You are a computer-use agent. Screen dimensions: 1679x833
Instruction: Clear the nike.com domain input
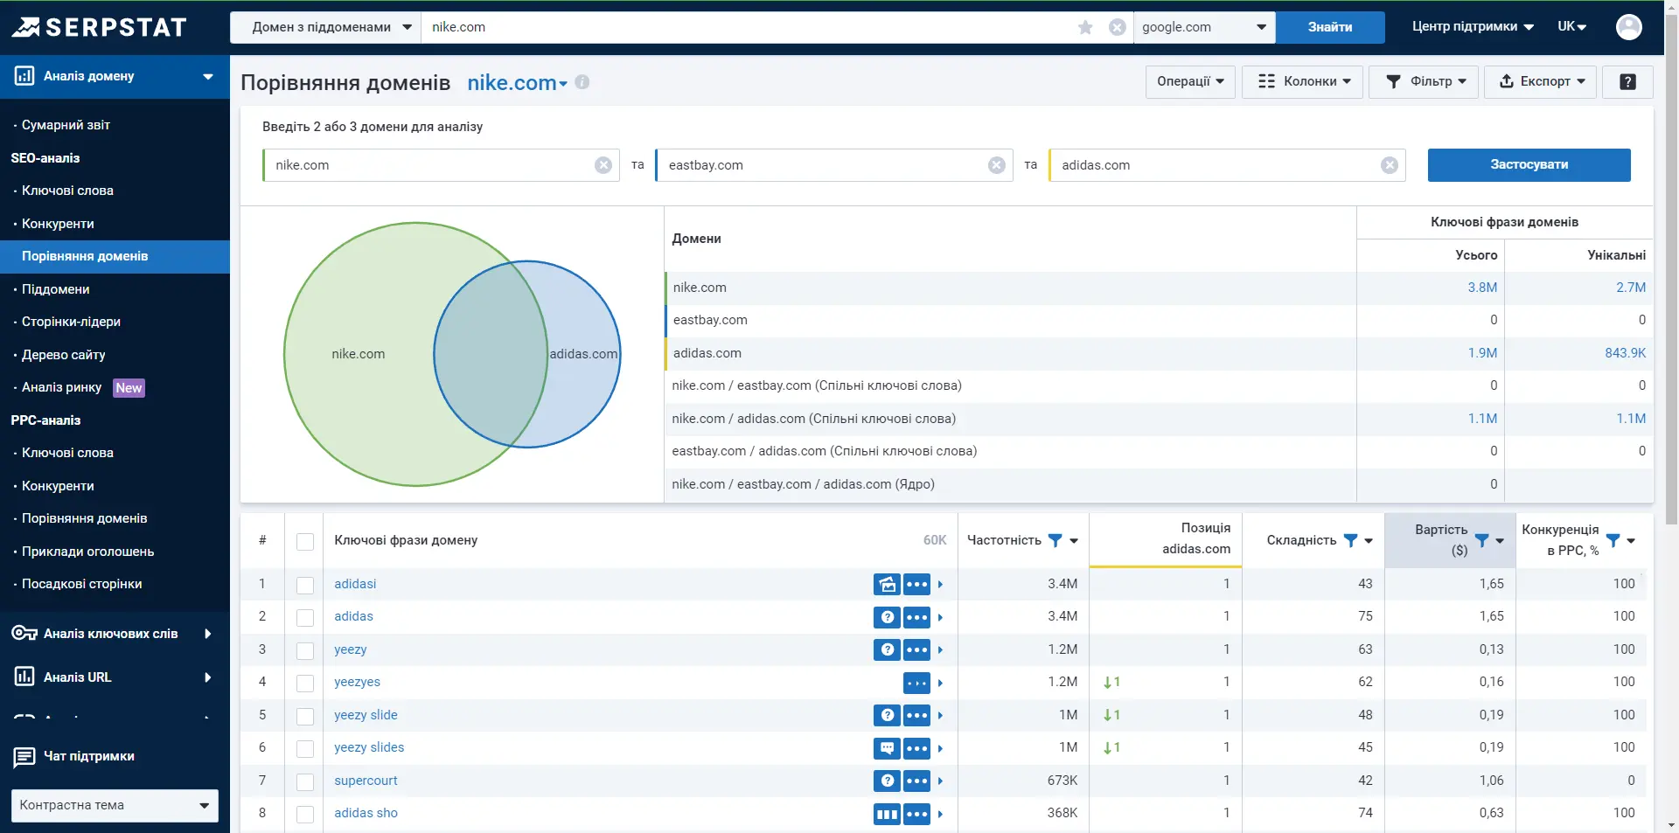(603, 165)
